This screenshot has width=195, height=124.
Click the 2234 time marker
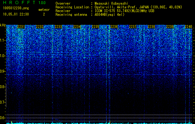pos(77,27)
